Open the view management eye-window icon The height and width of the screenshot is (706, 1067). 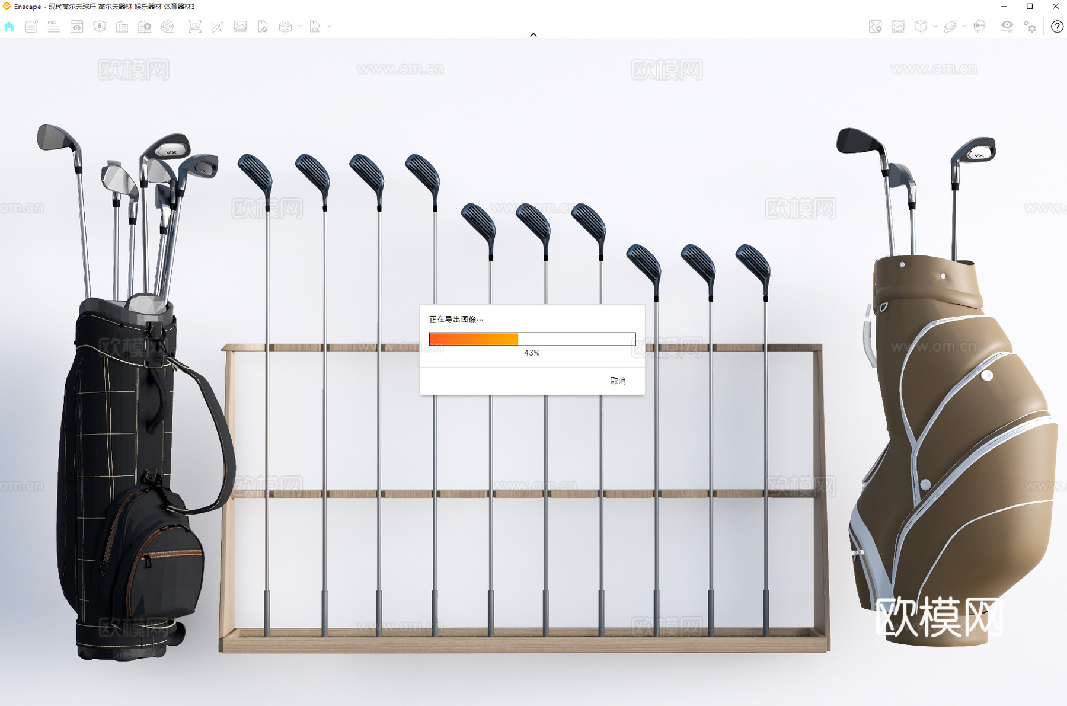point(76,27)
